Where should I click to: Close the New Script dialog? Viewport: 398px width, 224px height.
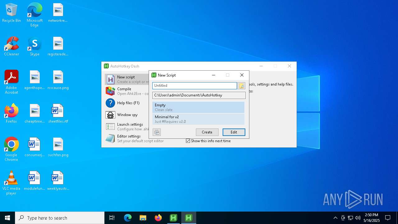(242, 75)
